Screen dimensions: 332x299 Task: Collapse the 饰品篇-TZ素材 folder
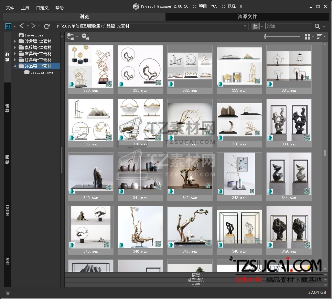click(x=15, y=66)
